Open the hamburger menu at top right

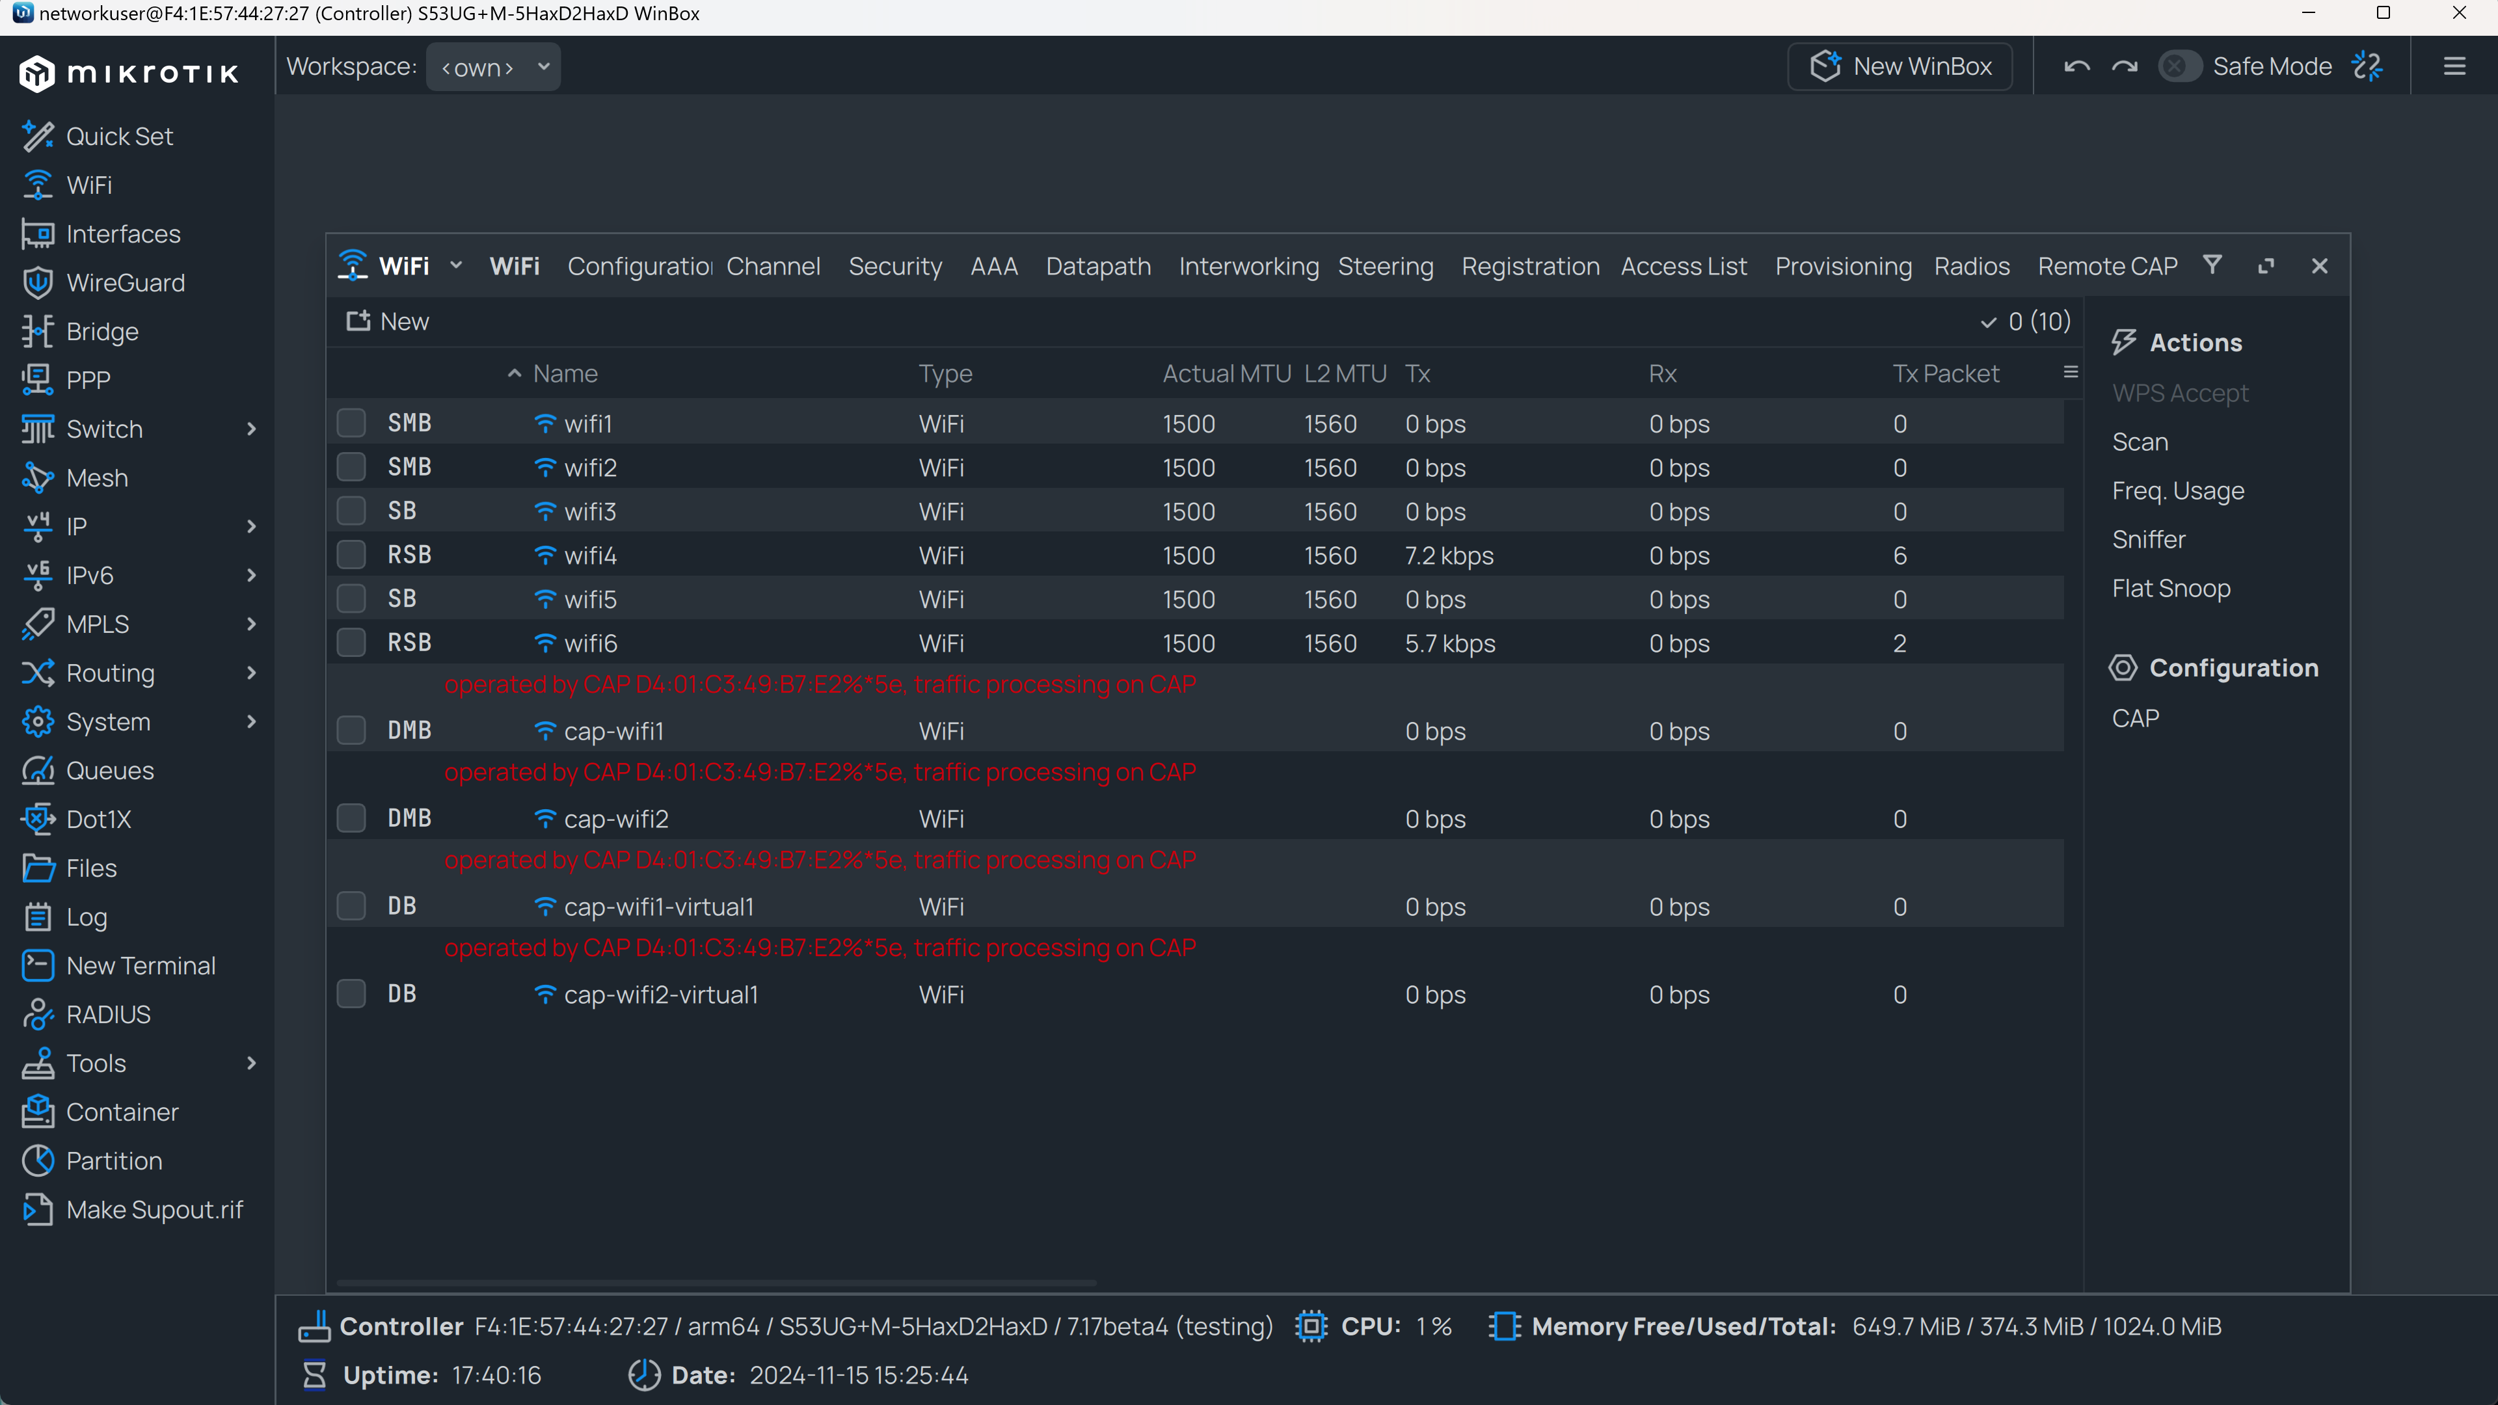pos(2454,66)
